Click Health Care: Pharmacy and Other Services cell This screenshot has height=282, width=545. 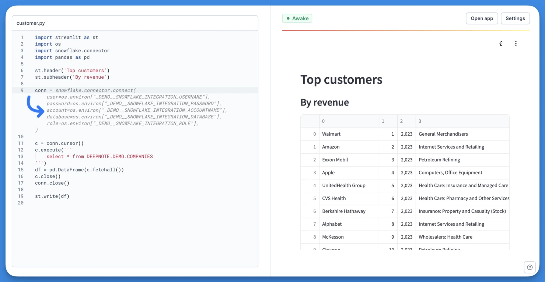click(462, 198)
